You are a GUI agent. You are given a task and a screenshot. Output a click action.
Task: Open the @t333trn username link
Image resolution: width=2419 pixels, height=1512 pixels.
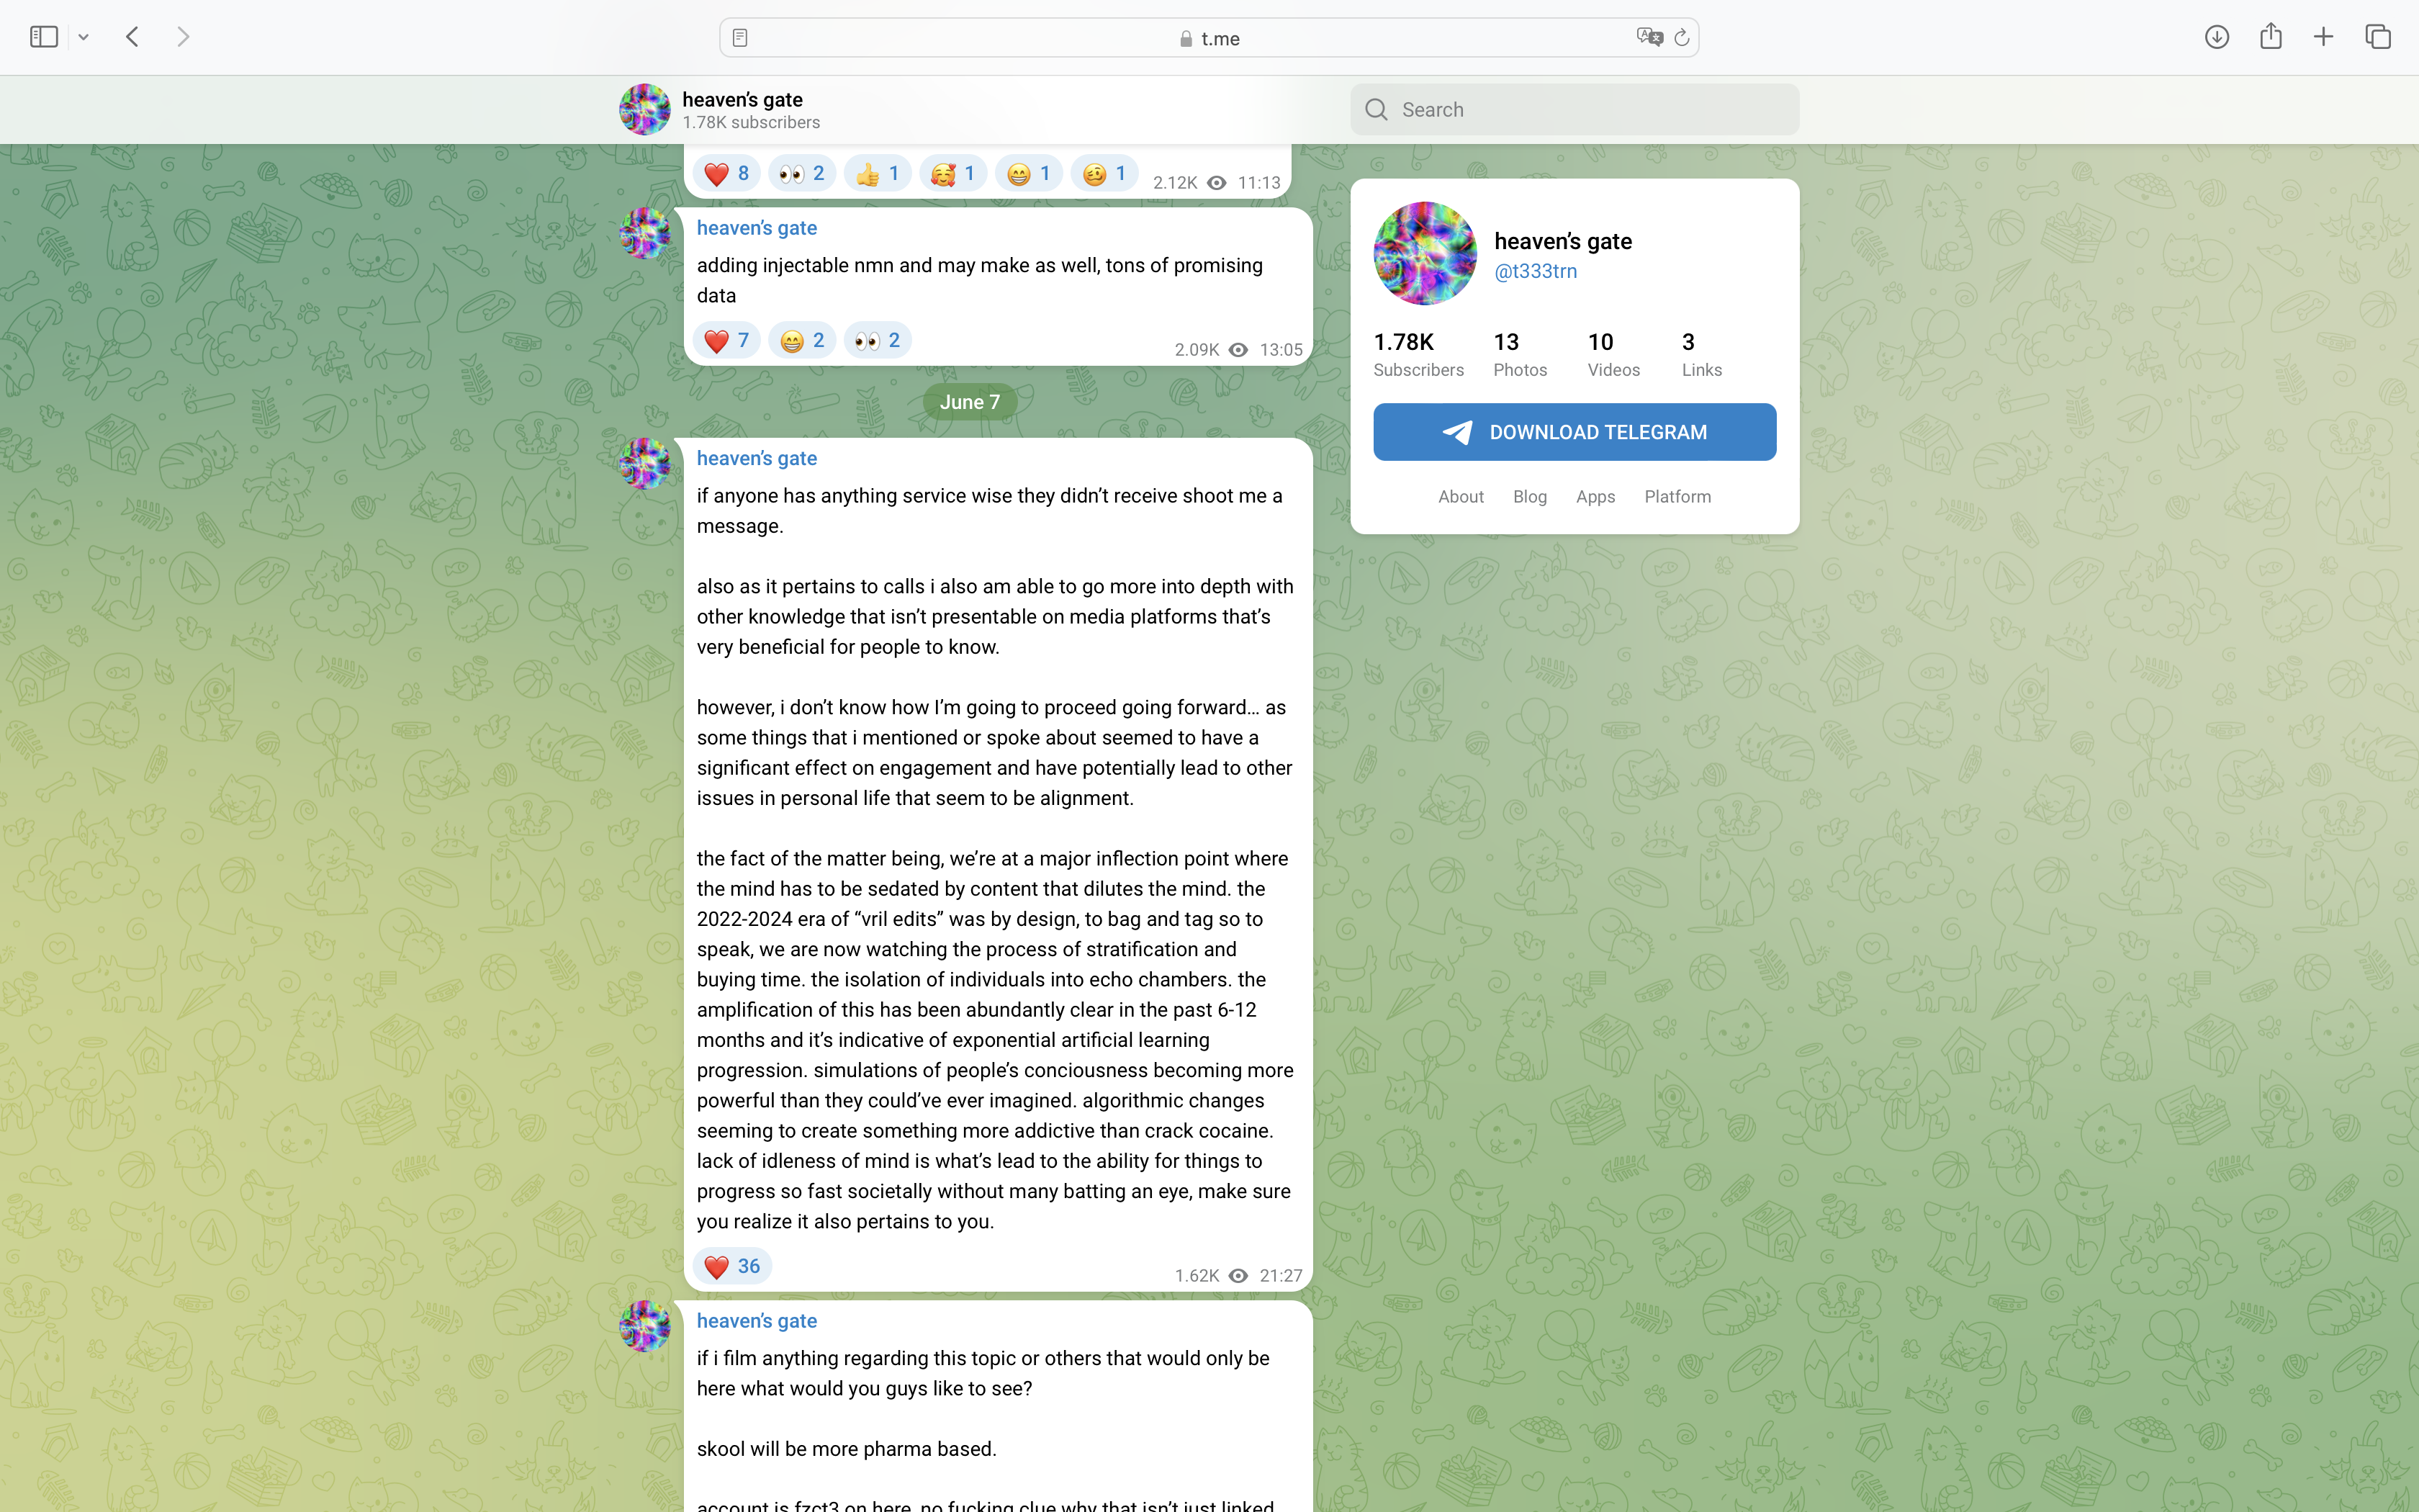click(x=1536, y=271)
